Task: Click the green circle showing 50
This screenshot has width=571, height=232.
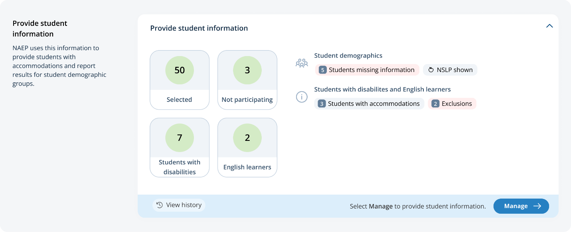Action: point(180,70)
